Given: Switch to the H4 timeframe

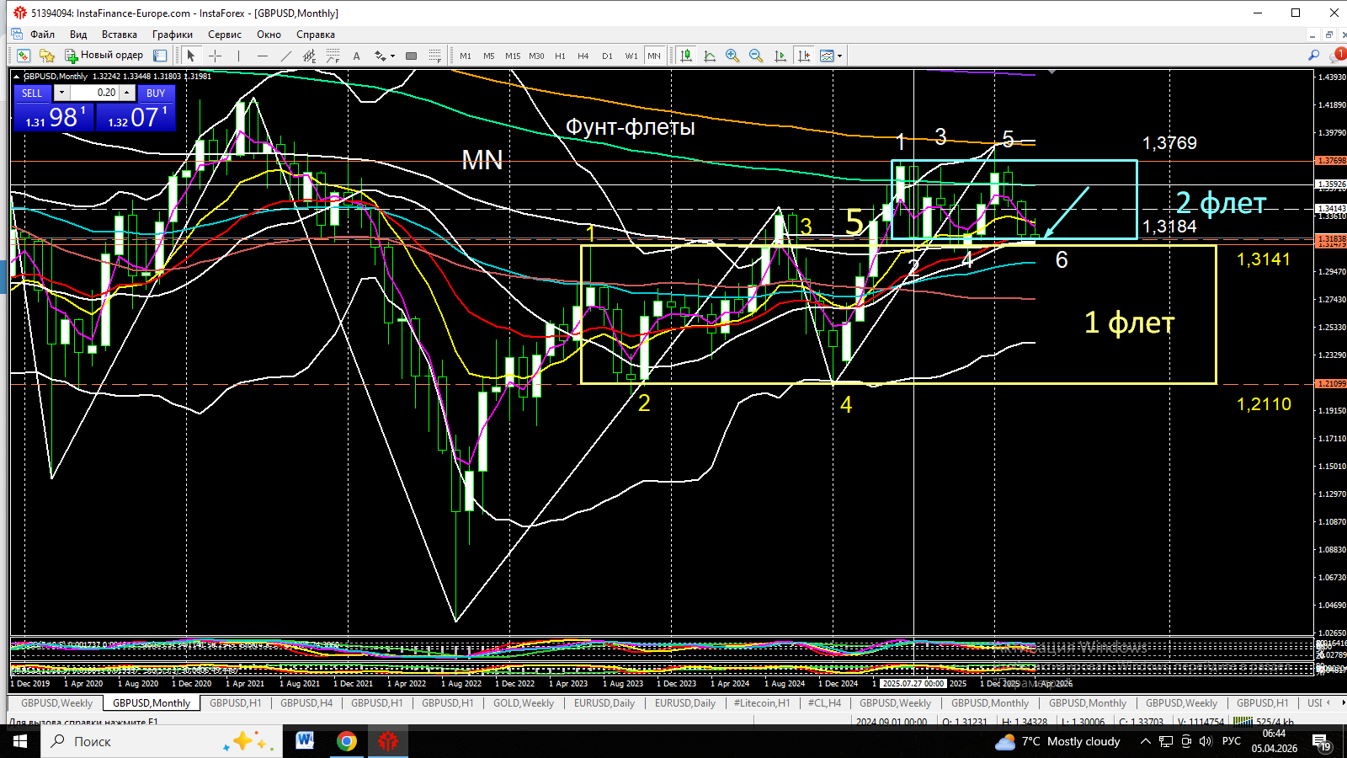Looking at the screenshot, I should coord(583,56).
